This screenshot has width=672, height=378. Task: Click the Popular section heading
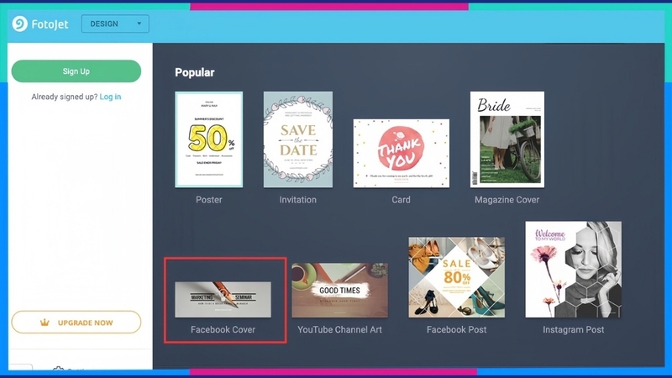click(x=195, y=72)
